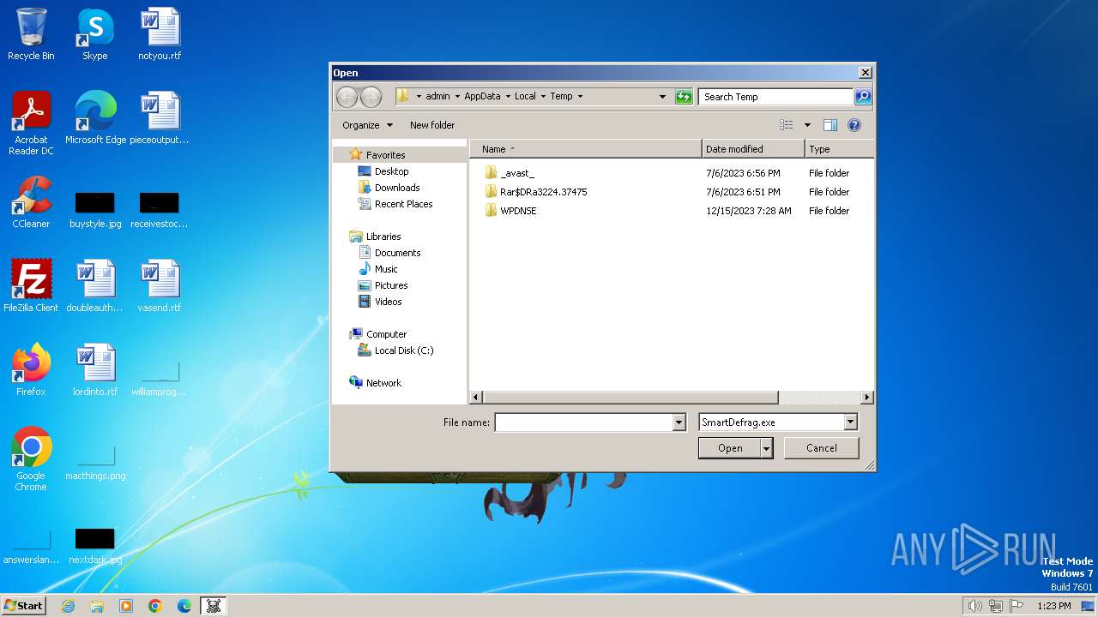
Task: Select the WPDNSE folder
Action: click(x=518, y=211)
